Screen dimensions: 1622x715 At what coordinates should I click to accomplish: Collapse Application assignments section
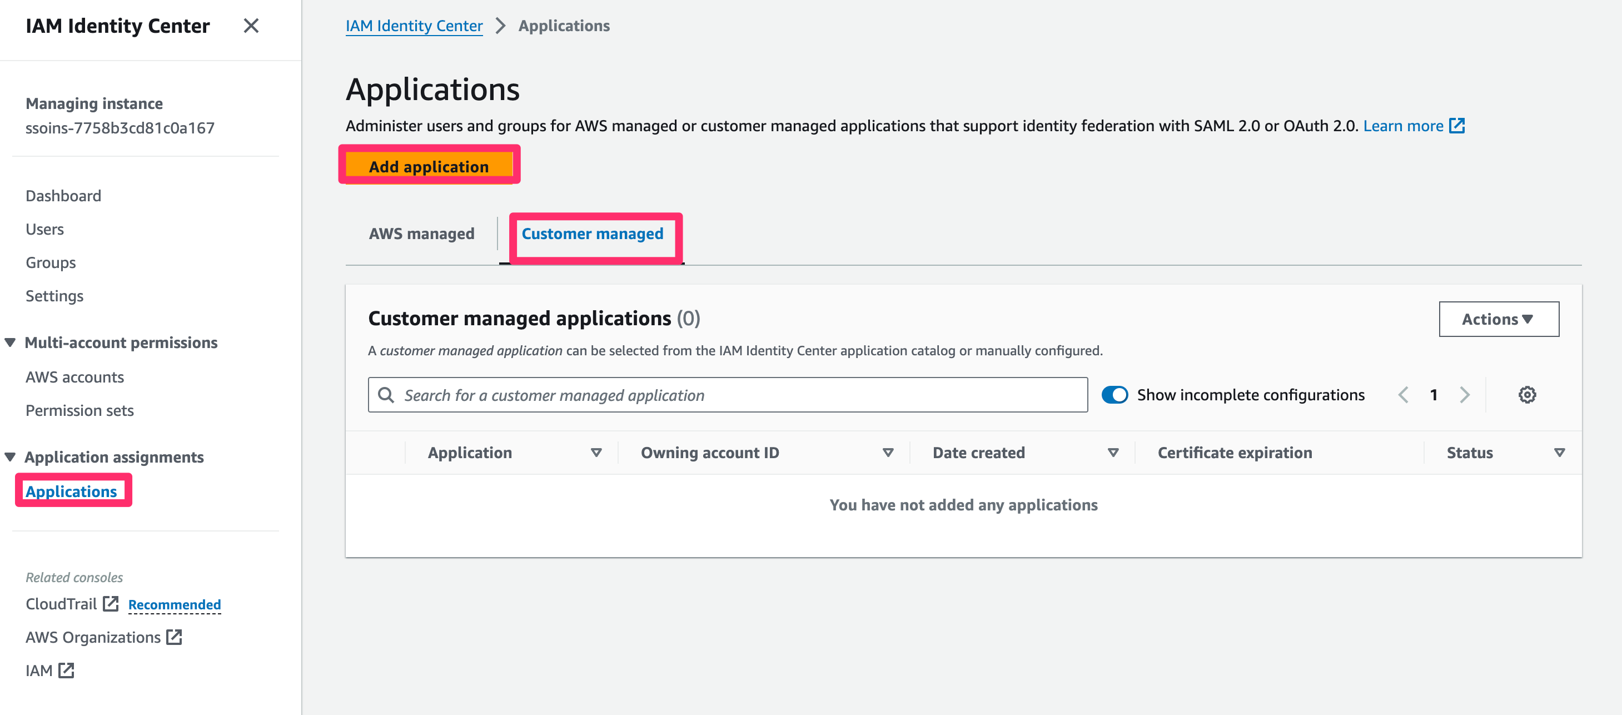pos(10,456)
